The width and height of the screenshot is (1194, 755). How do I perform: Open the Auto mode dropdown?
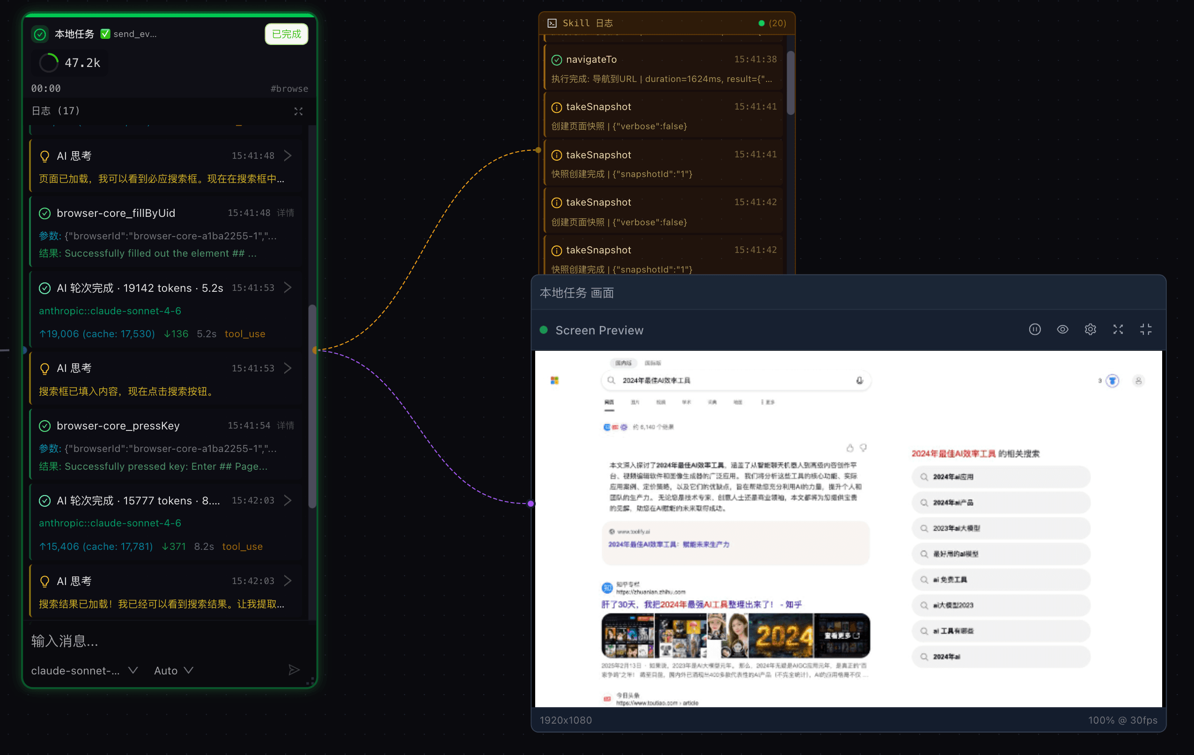173,670
